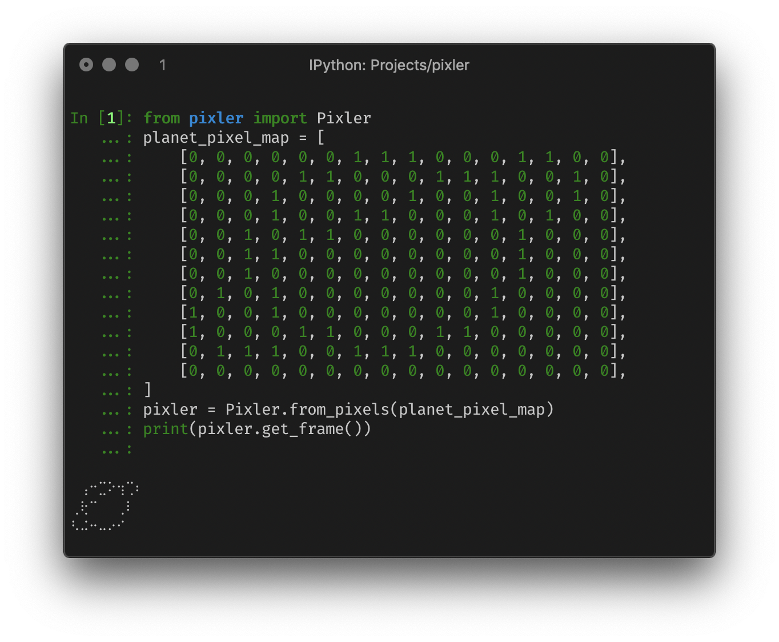Viewport: 779px width, 642px height.
Task: Click the closing bracket of planet_pixel_map
Action: pyautogui.click(x=147, y=390)
